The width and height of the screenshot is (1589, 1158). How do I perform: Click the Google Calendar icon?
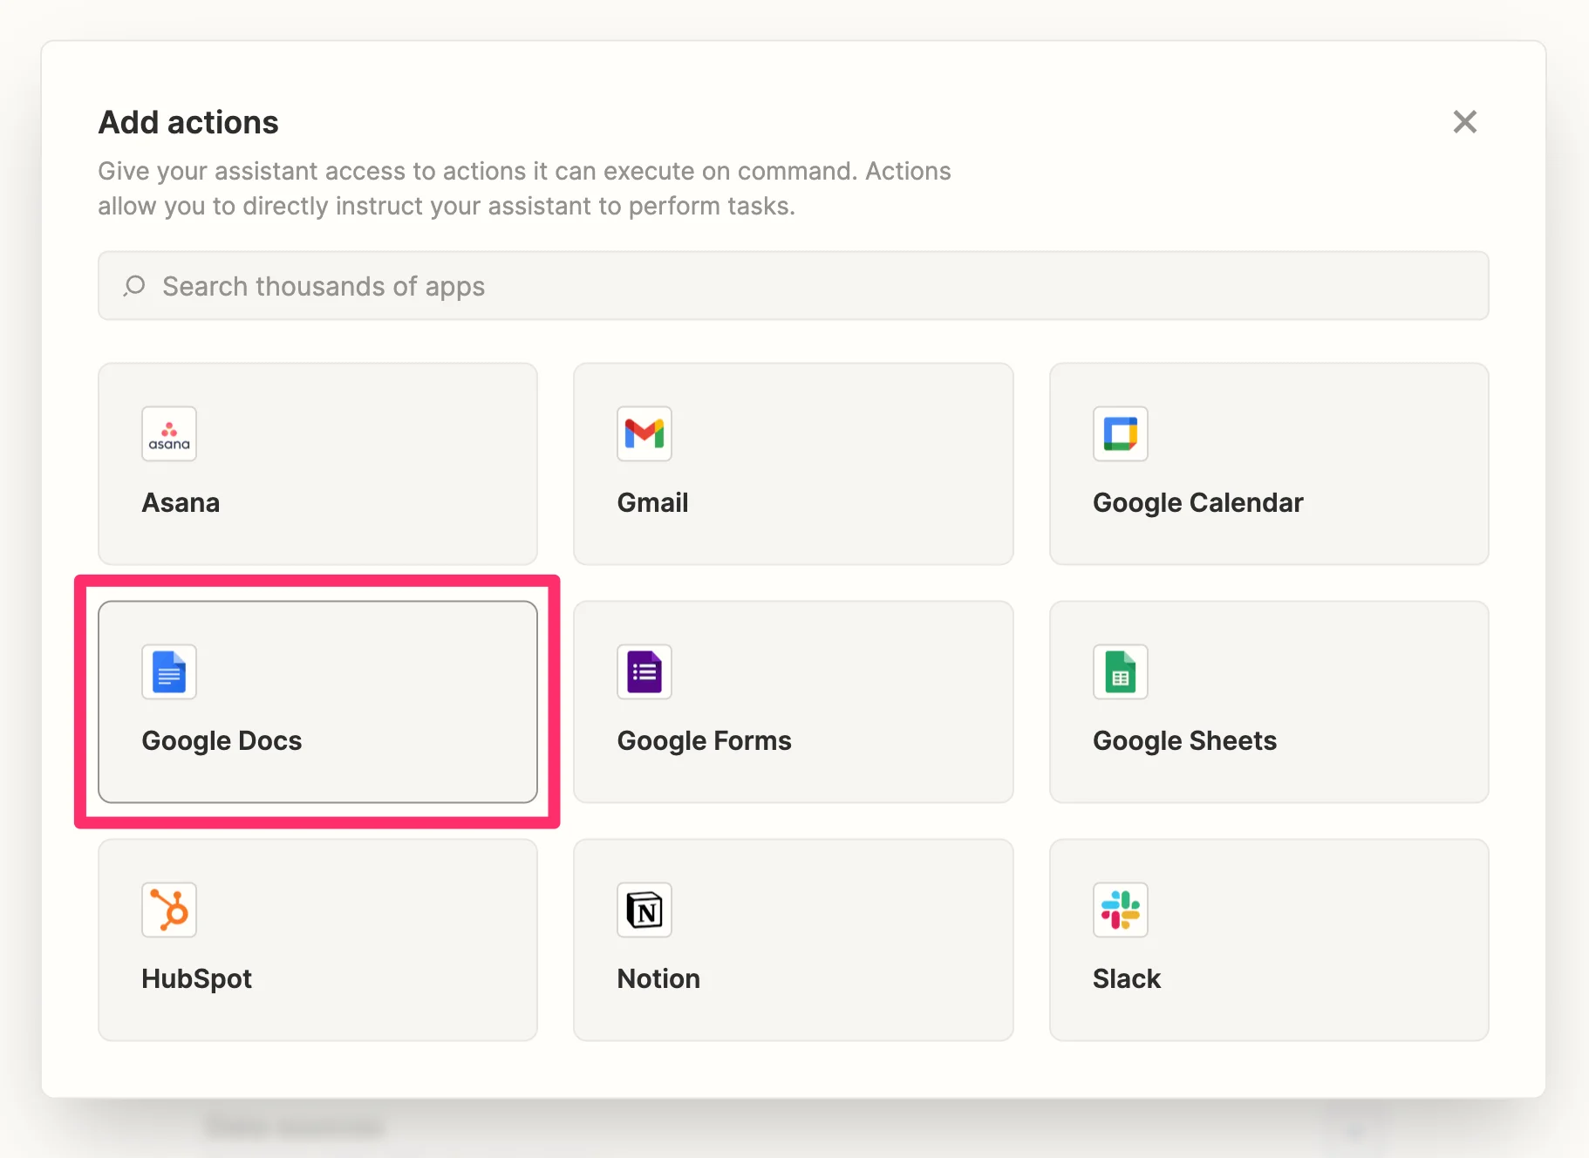click(x=1121, y=433)
